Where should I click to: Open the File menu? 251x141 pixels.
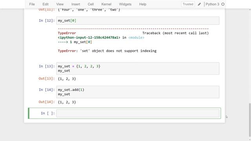(x=32, y=4)
